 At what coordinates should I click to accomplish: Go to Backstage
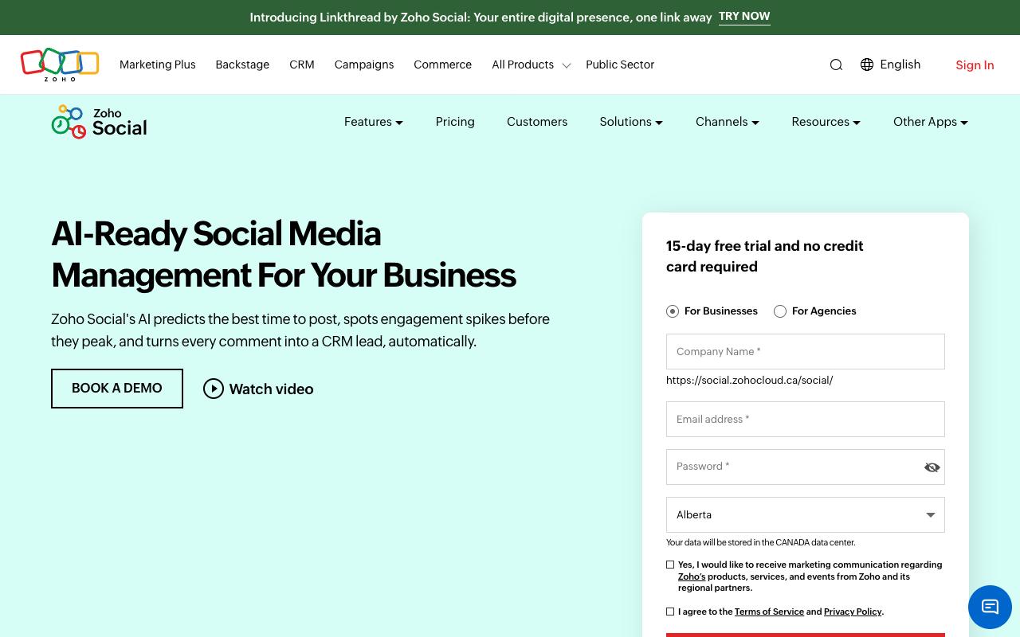tap(242, 64)
